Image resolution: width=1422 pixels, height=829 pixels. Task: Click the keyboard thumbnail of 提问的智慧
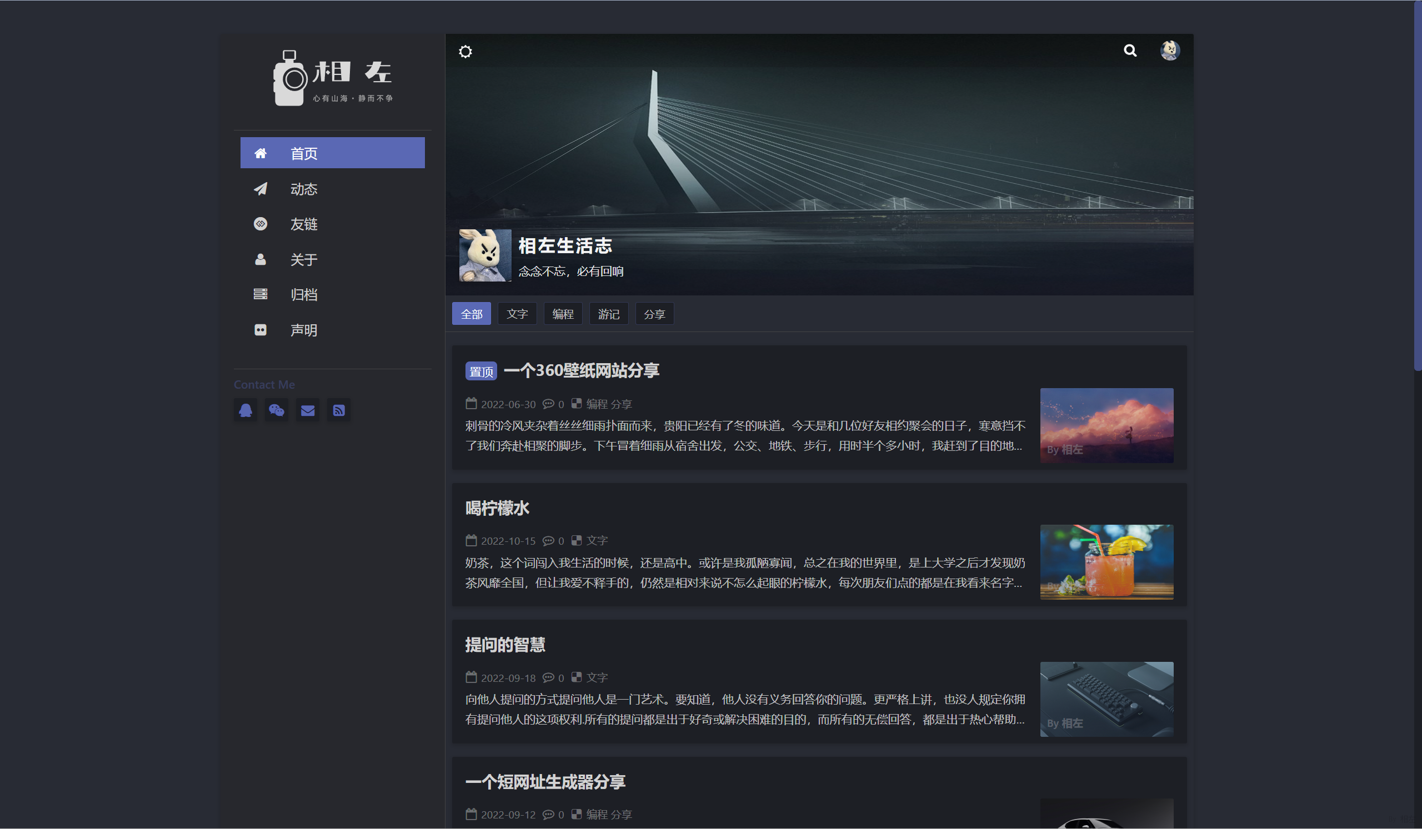click(1106, 699)
